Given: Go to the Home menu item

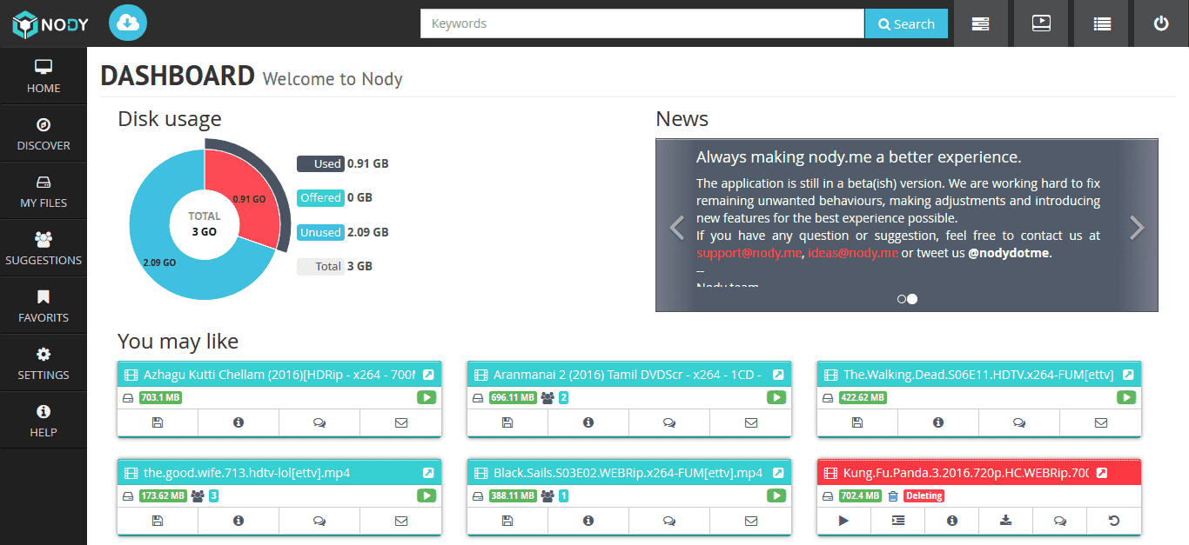Looking at the screenshot, I should tap(44, 76).
